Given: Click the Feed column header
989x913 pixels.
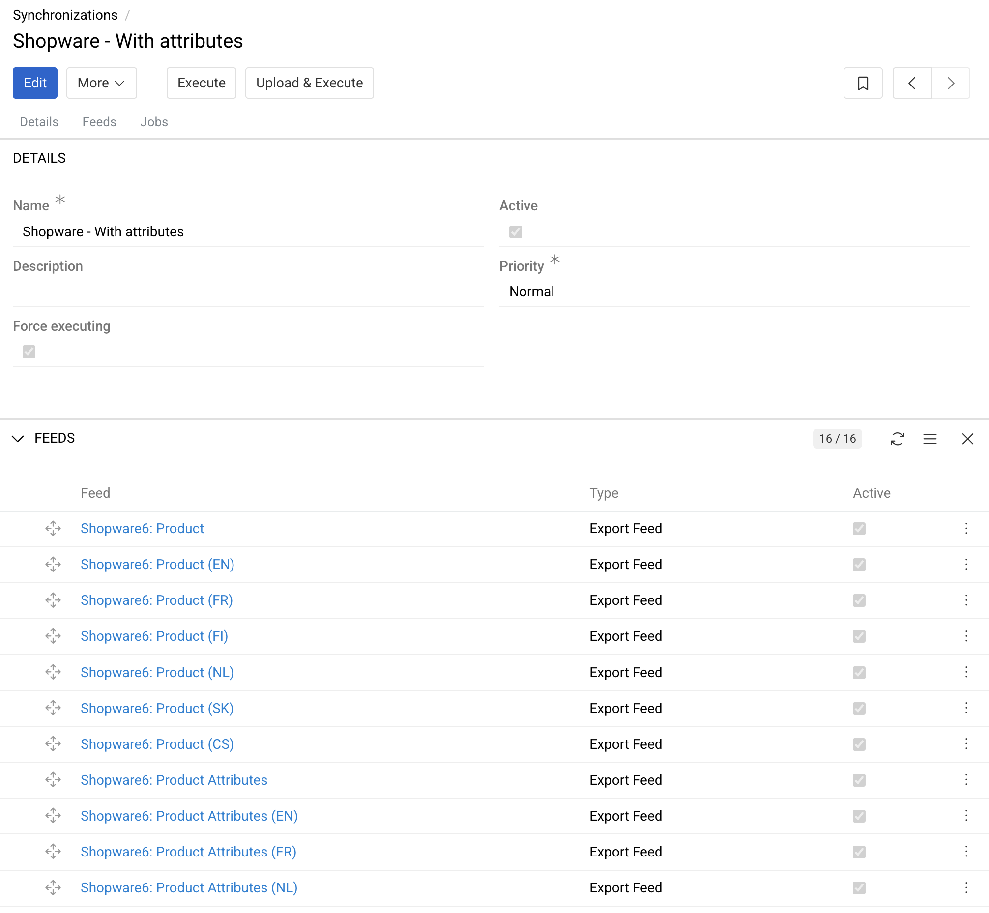Looking at the screenshot, I should (x=95, y=493).
